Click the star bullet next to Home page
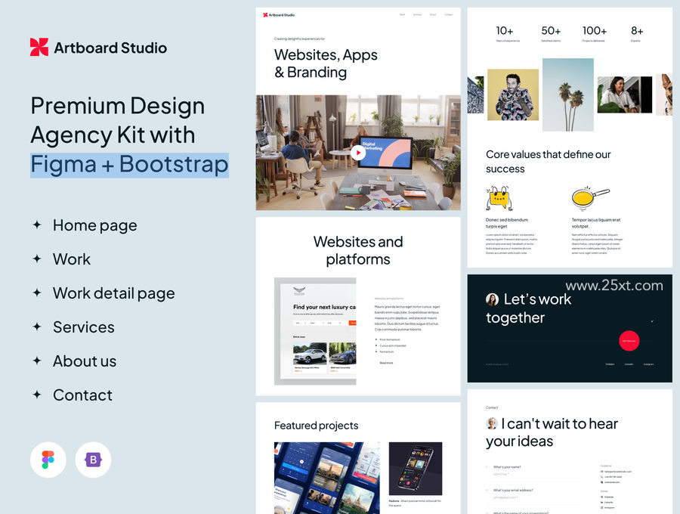Image resolution: width=680 pixels, height=514 pixels. tap(37, 224)
